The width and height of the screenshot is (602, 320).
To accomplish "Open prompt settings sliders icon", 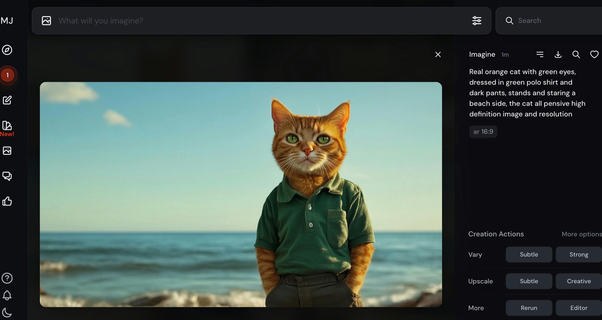I will click(x=477, y=21).
